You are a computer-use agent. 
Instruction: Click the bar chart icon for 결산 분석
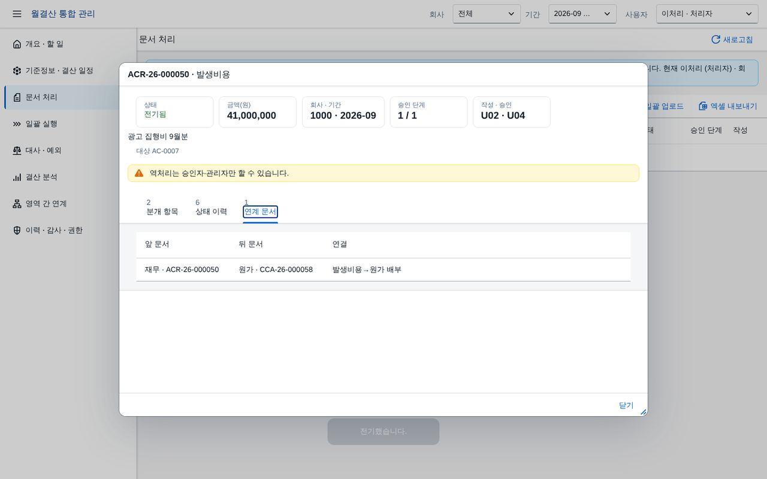point(17,177)
